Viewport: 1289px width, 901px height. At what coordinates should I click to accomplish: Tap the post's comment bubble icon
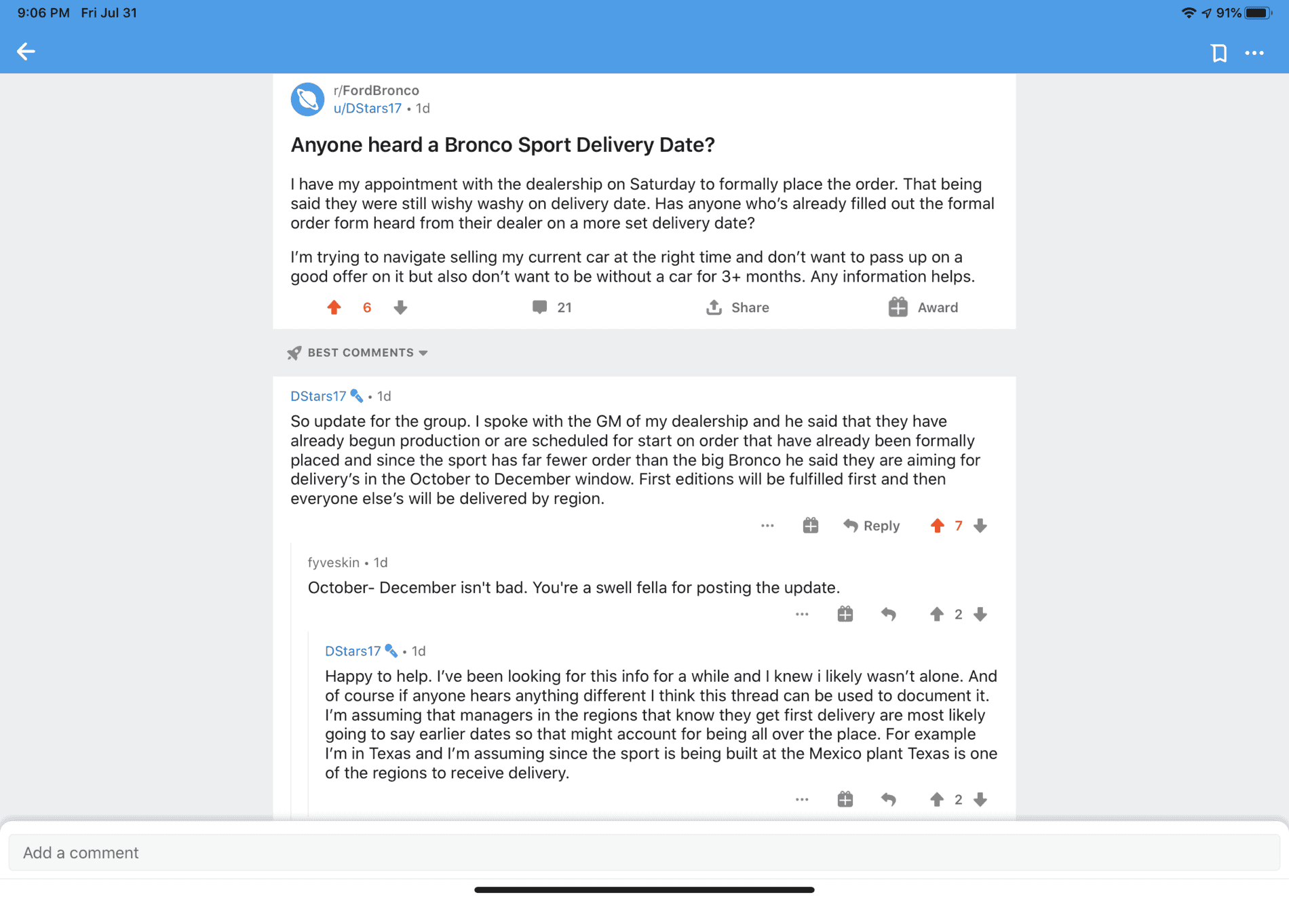coord(539,307)
